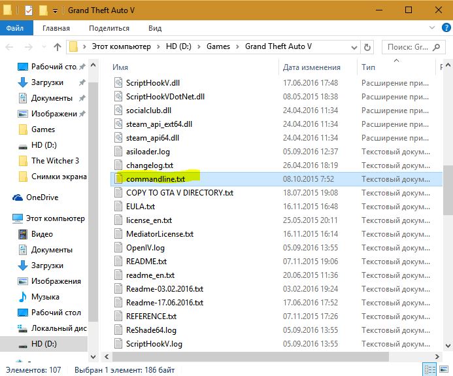Select the commandline.txt file icon
This screenshot has width=453, height=376.
pyautogui.click(x=118, y=179)
